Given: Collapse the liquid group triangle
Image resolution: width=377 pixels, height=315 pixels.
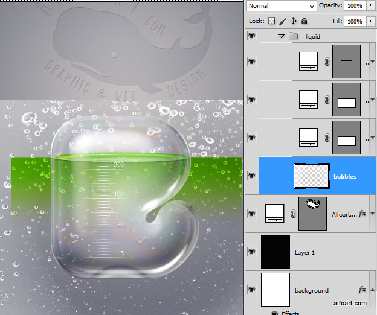Looking at the screenshot, I should pos(281,36).
